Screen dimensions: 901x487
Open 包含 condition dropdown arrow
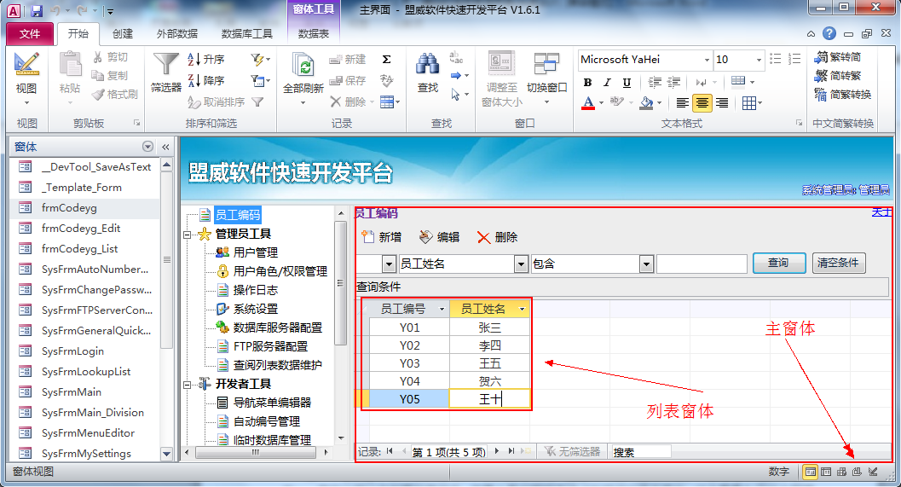coord(646,264)
